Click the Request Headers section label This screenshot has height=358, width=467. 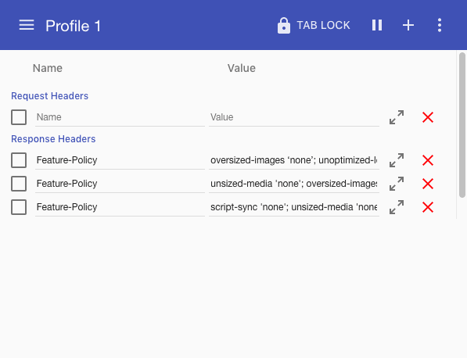point(50,96)
